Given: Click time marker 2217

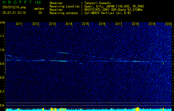Looking at the screenshot, I should pos(119,24).
